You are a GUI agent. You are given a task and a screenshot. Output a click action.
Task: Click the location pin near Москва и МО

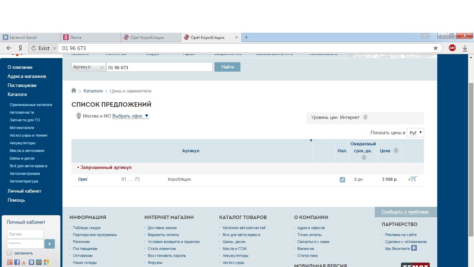click(78, 116)
